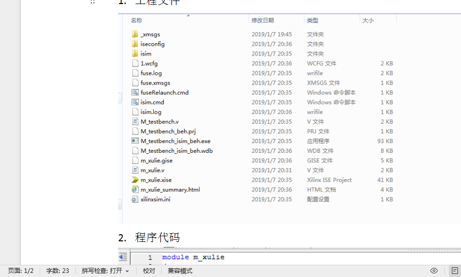This screenshot has height=277, width=461.
Task: Click the 配置设置 type cell
Action: pyautogui.click(x=318, y=199)
